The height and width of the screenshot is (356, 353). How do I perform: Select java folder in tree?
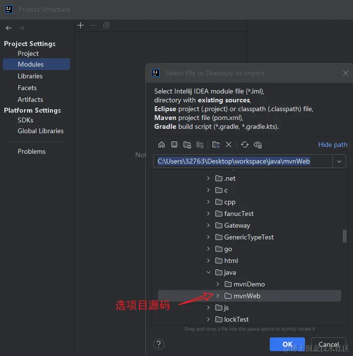click(226, 272)
